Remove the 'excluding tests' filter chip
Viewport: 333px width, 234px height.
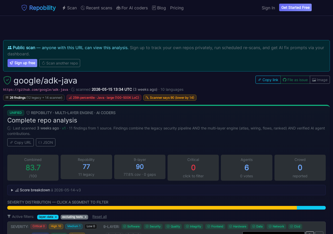point(85,217)
